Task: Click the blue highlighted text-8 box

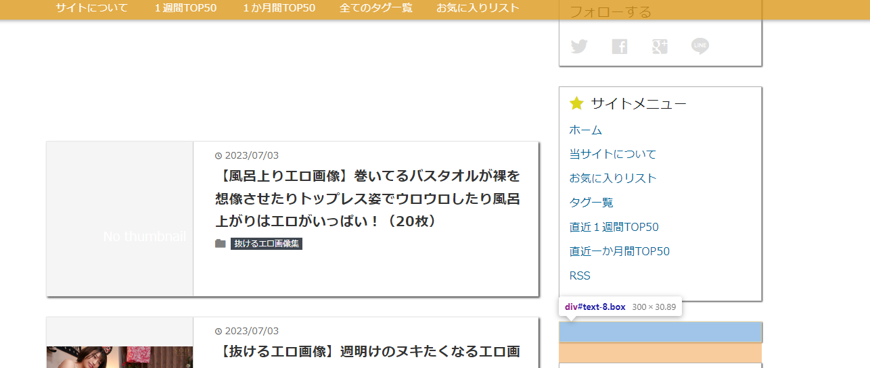Action: coord(660,332)
